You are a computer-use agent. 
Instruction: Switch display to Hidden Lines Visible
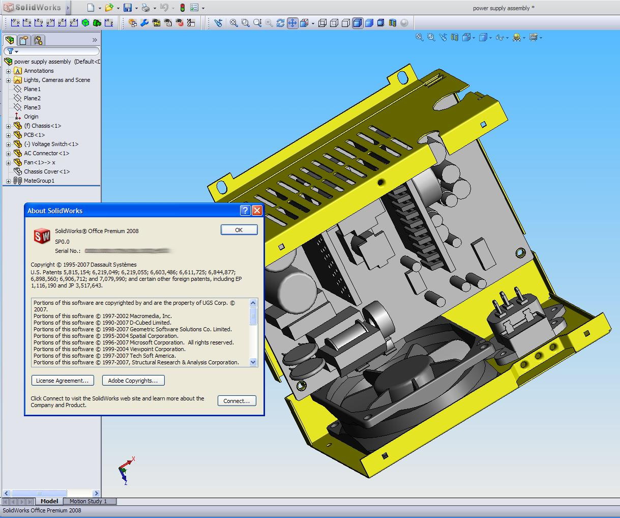pyautogui.click(x=334, y=23)
